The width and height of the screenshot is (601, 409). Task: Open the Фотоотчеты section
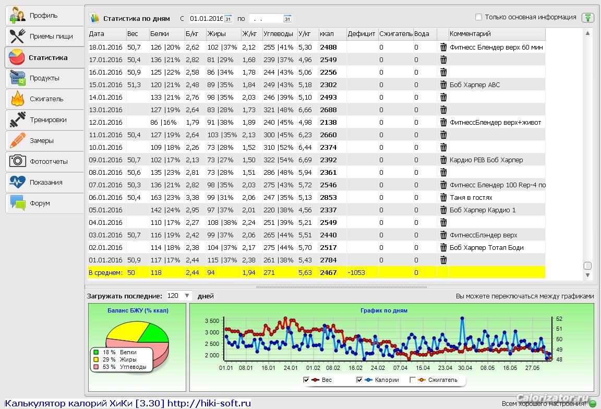[x=44, y=161]
